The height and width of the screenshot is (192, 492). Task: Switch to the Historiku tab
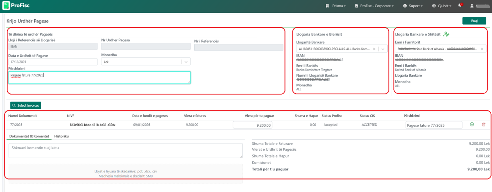(x=61, y=136)
